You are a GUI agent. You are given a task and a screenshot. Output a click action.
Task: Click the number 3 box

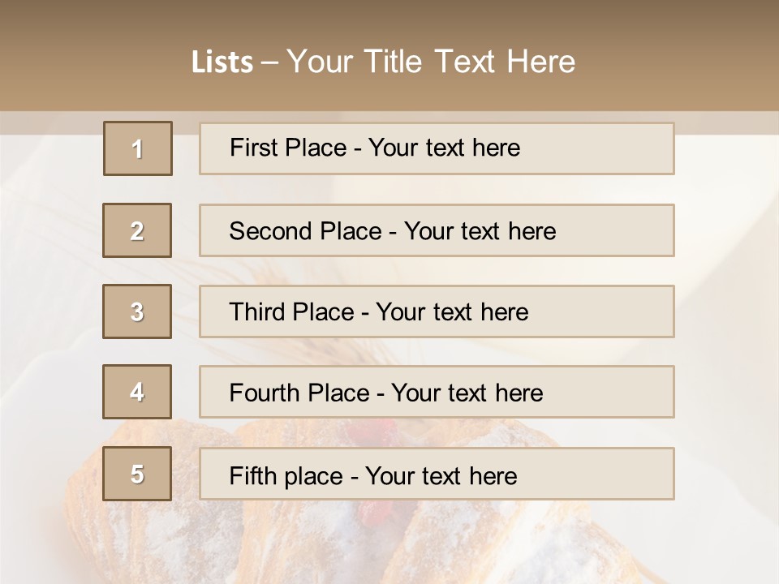(137, 311)
